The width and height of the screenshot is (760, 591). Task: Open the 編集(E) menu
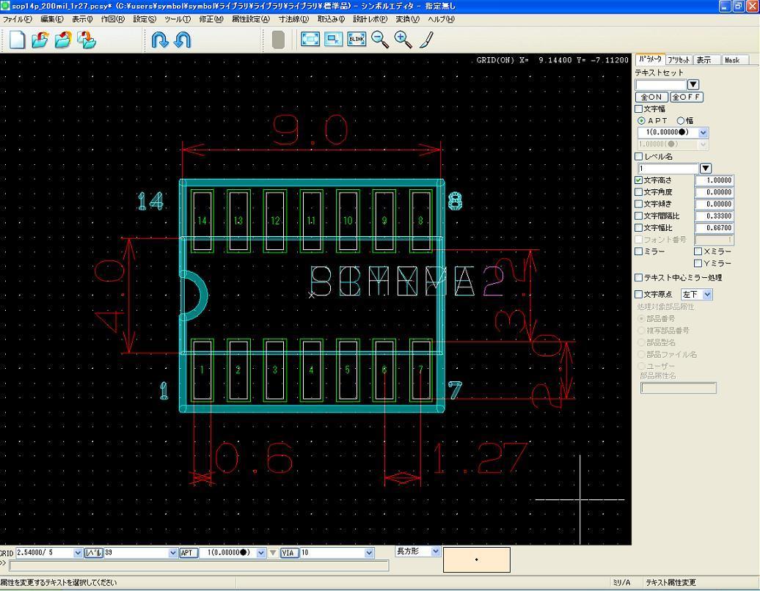tap(52, 19)
